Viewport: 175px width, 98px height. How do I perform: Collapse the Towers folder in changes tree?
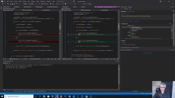pos(128,32)
